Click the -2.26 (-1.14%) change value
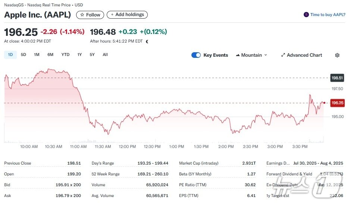This screenshot has width=347, height=203. [63, 32]
